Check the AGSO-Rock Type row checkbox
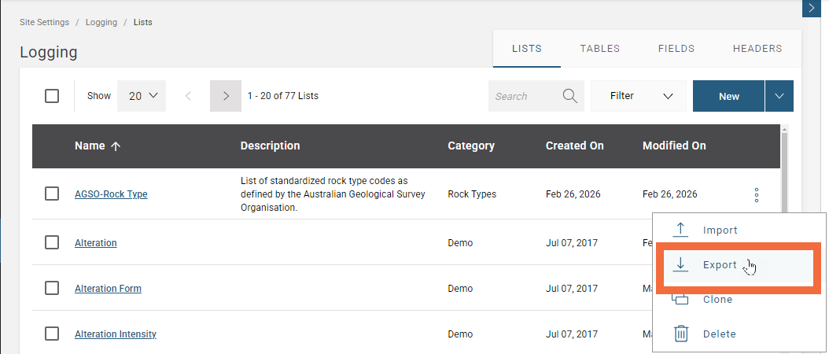 click(x=52, y=194)
